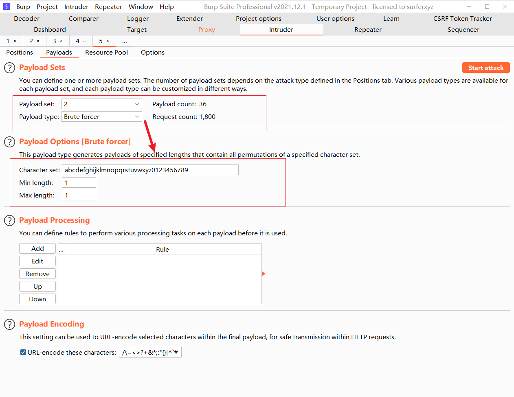
Task: Select Intruder attack tab 5
Action: pyautogui.click(x=101, y=41)
